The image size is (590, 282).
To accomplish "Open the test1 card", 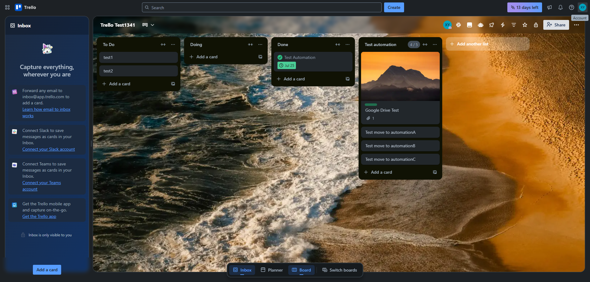I will coord(139,57).
